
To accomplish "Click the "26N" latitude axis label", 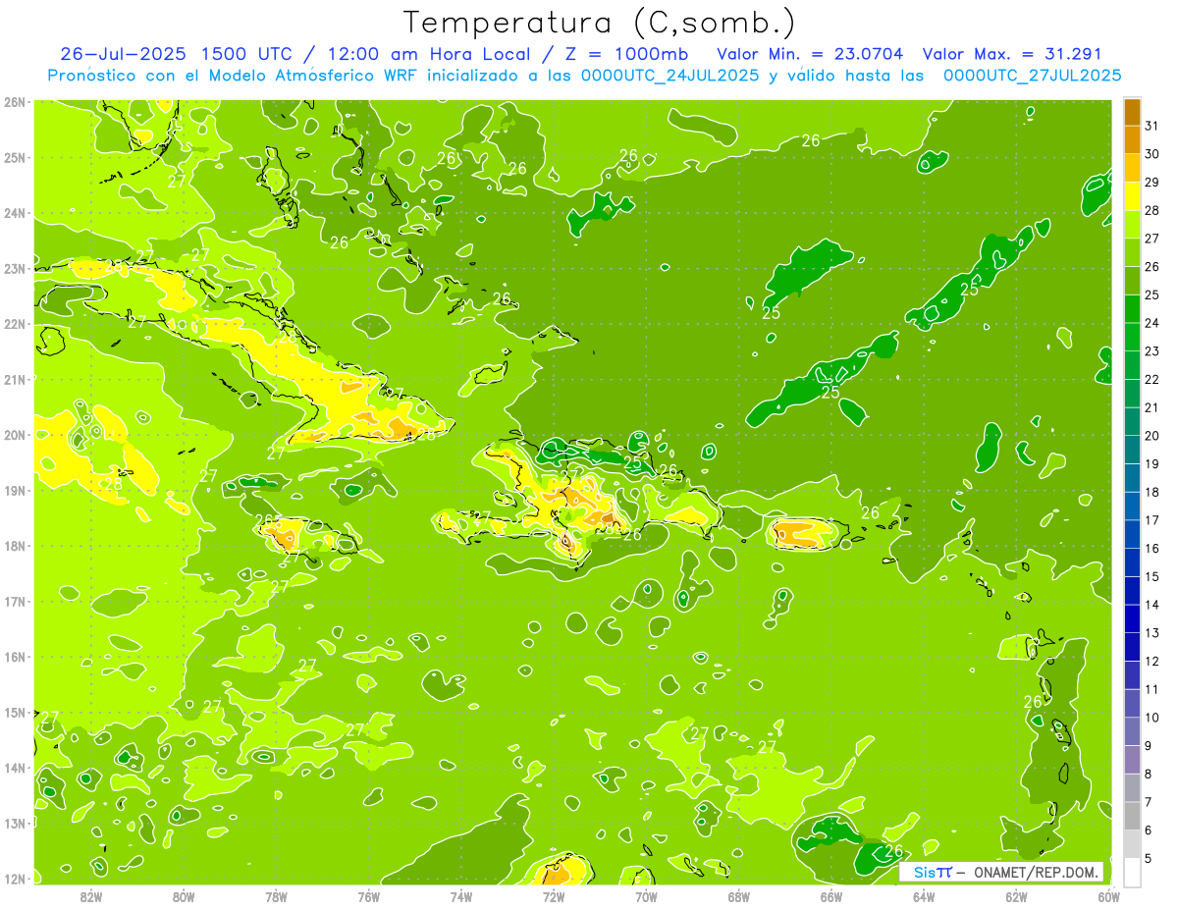I will click(x=15, y=101).
